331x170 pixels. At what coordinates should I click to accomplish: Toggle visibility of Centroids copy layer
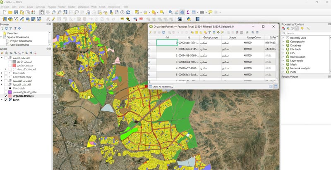pyautogui.click(x=6, y=77)
